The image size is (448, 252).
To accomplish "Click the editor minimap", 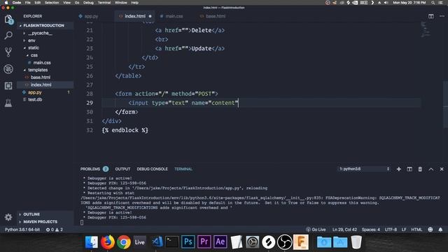I will click(425, 29).
